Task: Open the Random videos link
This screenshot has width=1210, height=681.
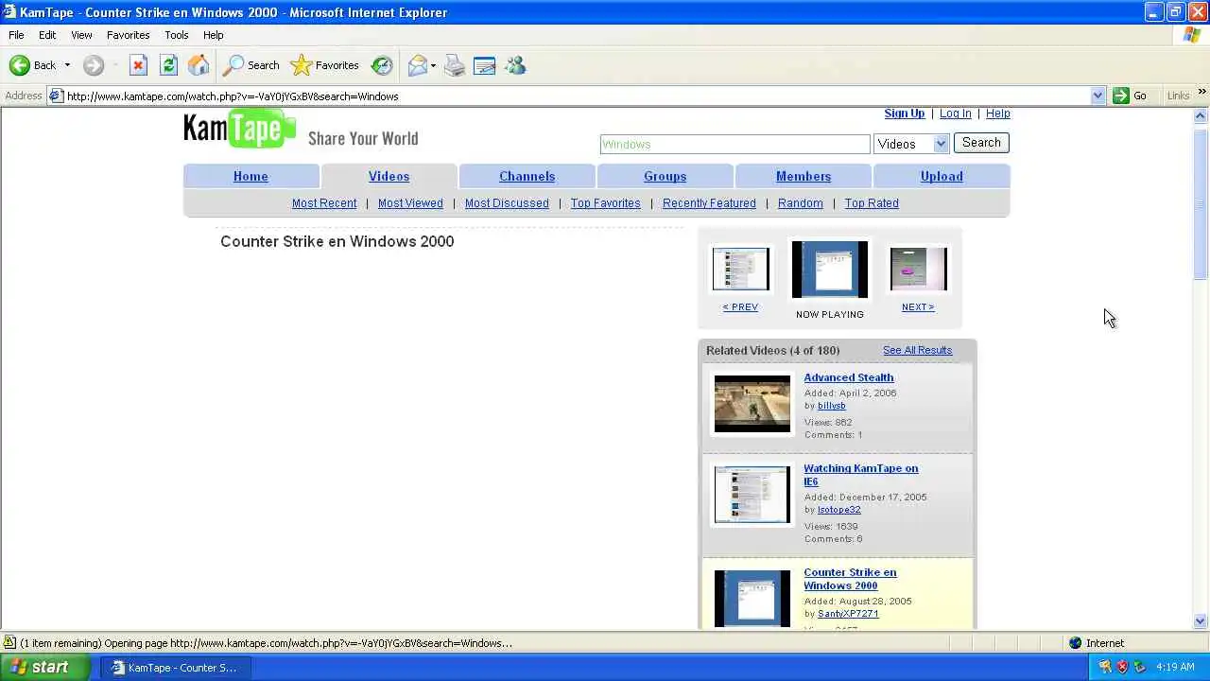Action: click(x=800, y=203)
